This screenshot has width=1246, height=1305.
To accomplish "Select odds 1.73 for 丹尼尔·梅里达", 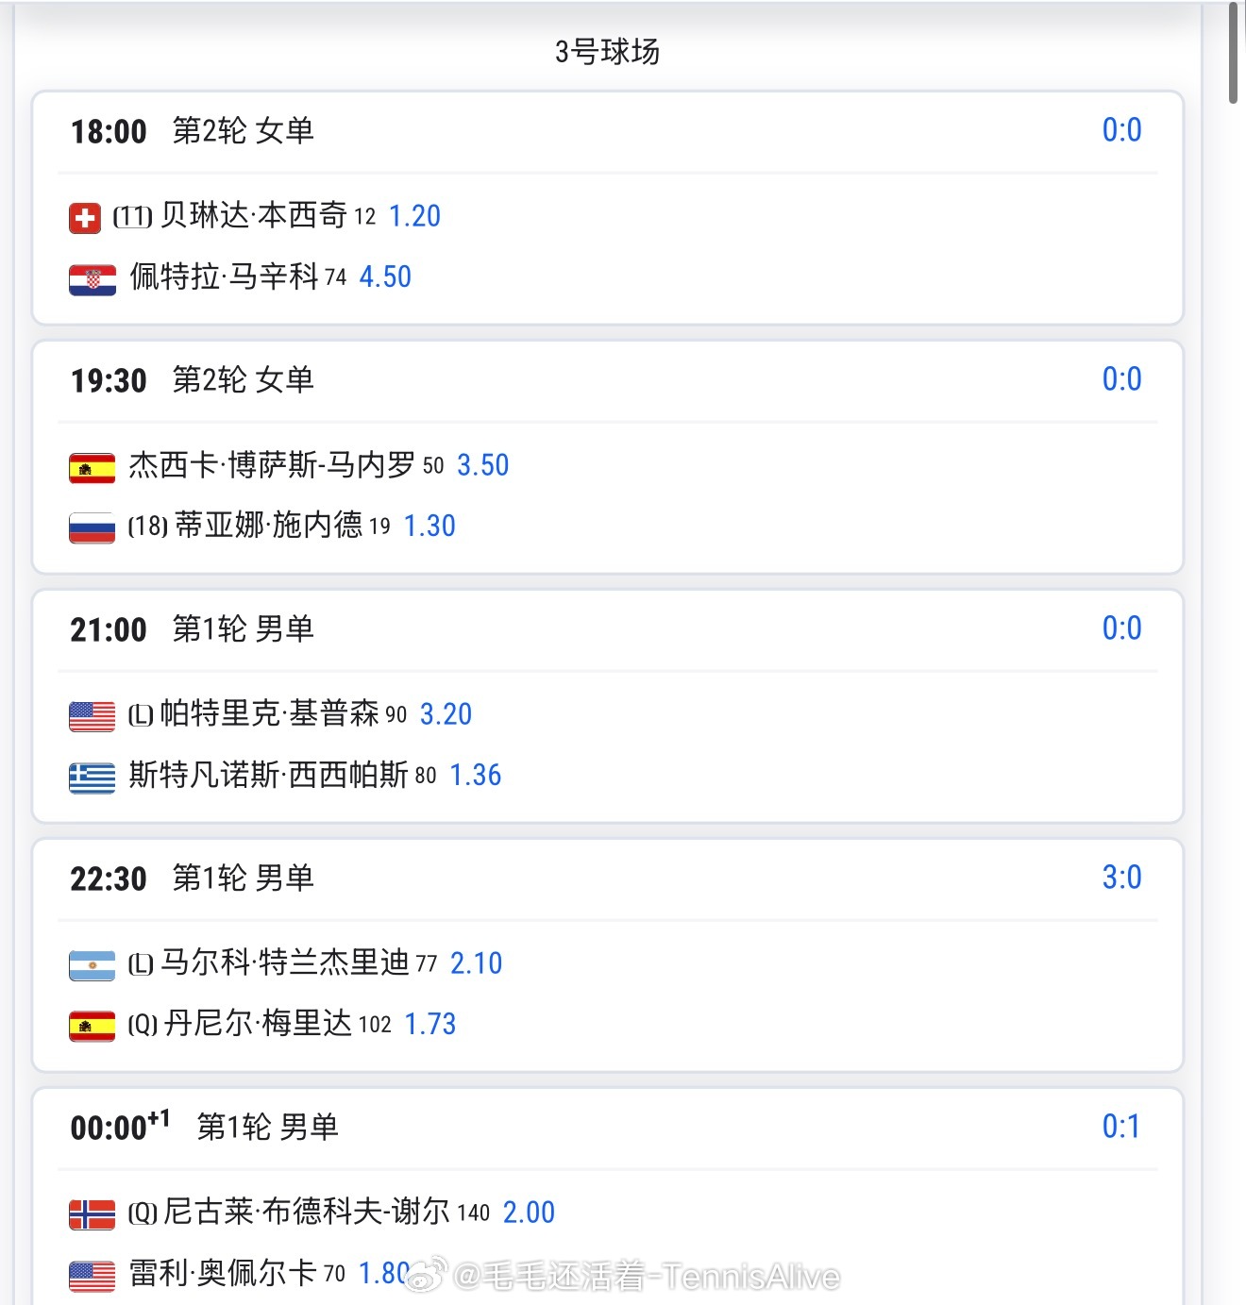I will (x=429, y=1025).
